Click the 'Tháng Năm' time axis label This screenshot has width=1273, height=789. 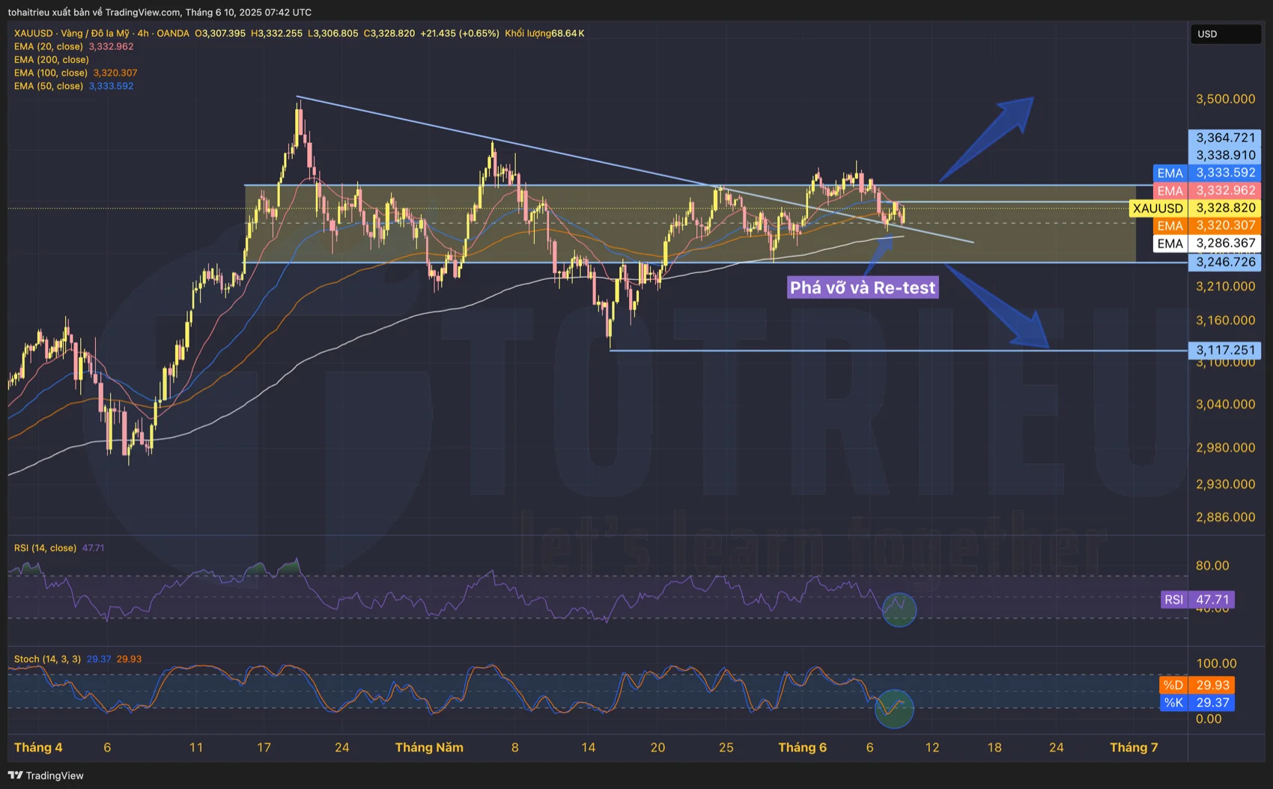[x=429, y=747]
